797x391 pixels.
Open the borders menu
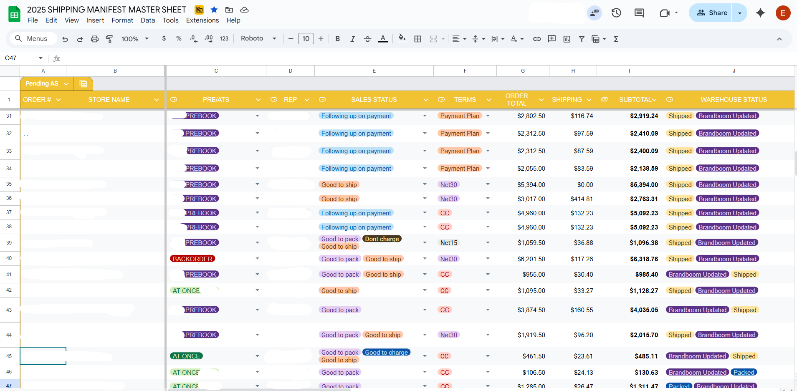[417, 39]
